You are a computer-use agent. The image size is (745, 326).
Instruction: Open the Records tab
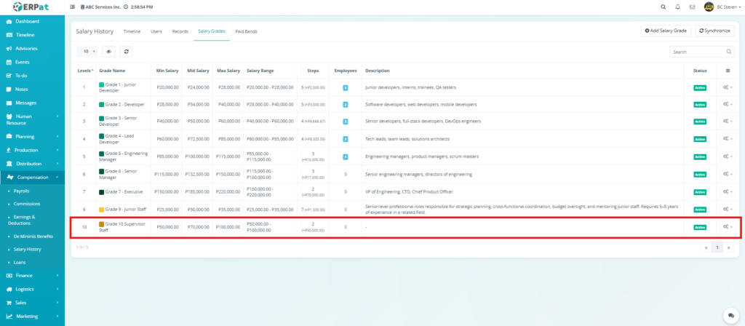(180, 32)
